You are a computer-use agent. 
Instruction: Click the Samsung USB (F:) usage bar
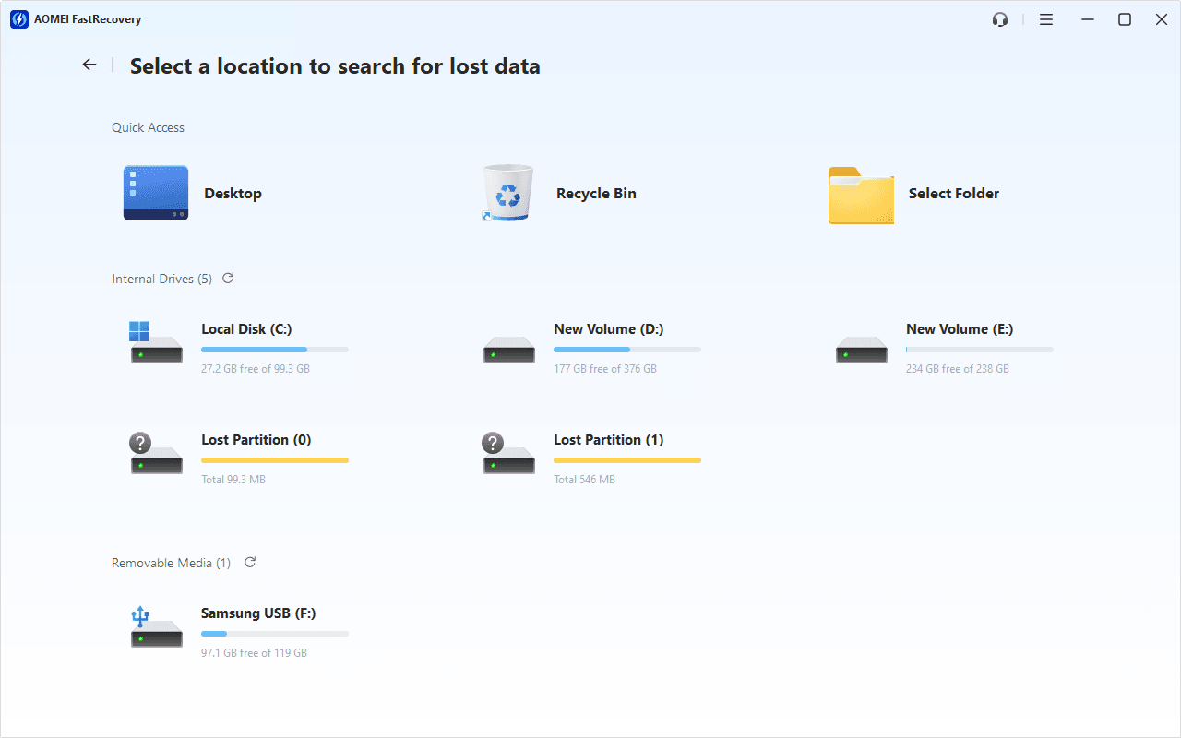pyautogui.click(x=274, y=634)
